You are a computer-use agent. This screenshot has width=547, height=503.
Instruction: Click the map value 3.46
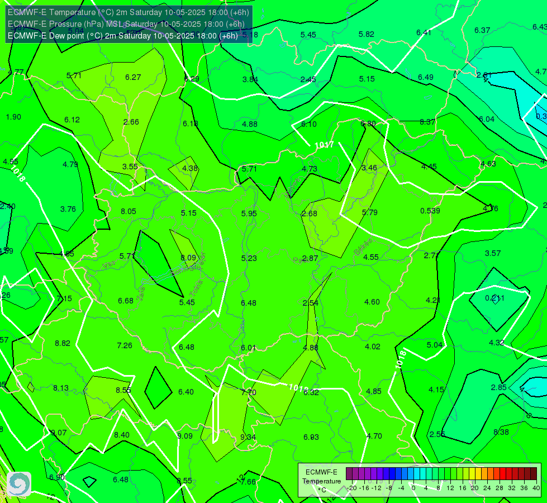pyautogui.click(x=369, y=168)
